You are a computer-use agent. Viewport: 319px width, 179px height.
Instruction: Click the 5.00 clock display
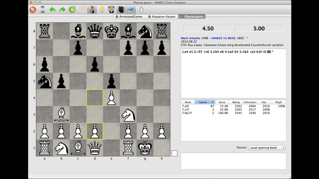pyautogui.click(x=259, y=28)
